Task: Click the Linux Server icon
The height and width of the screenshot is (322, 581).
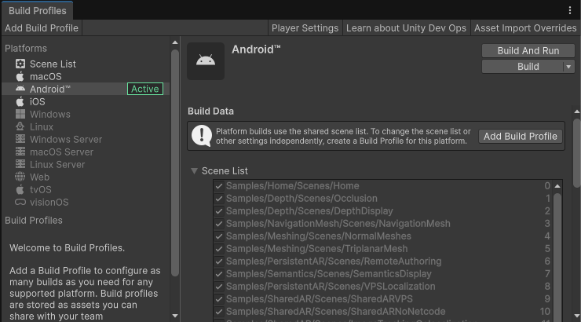Action: pyautogui.click(x=20, y=164)
